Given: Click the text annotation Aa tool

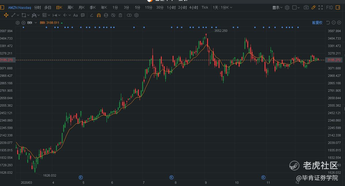Looking at the screenshot, I should click(75, 15).
